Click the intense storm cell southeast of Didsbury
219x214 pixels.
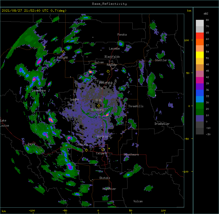click(107, 115)
